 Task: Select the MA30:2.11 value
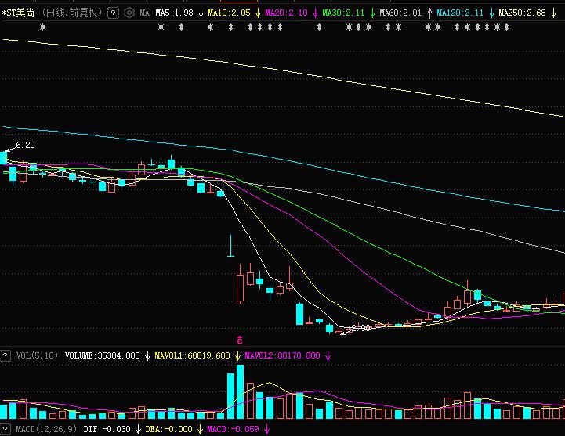343,13
